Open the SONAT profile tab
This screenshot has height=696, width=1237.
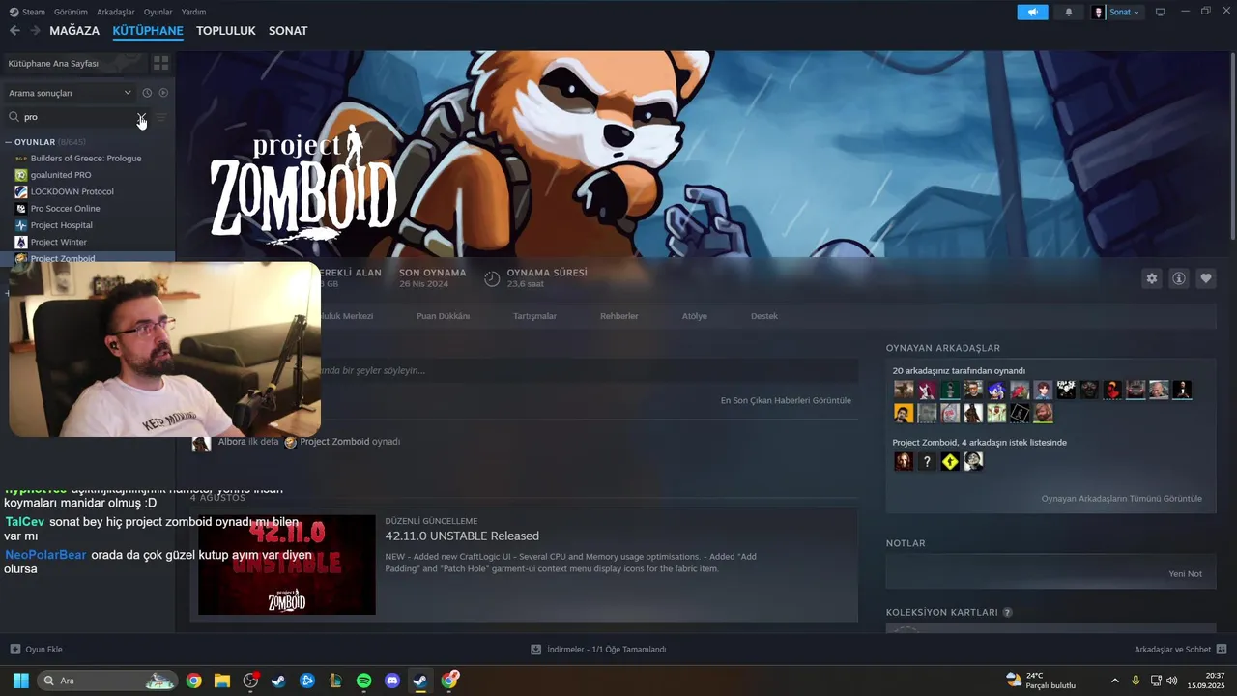(288, 31)
